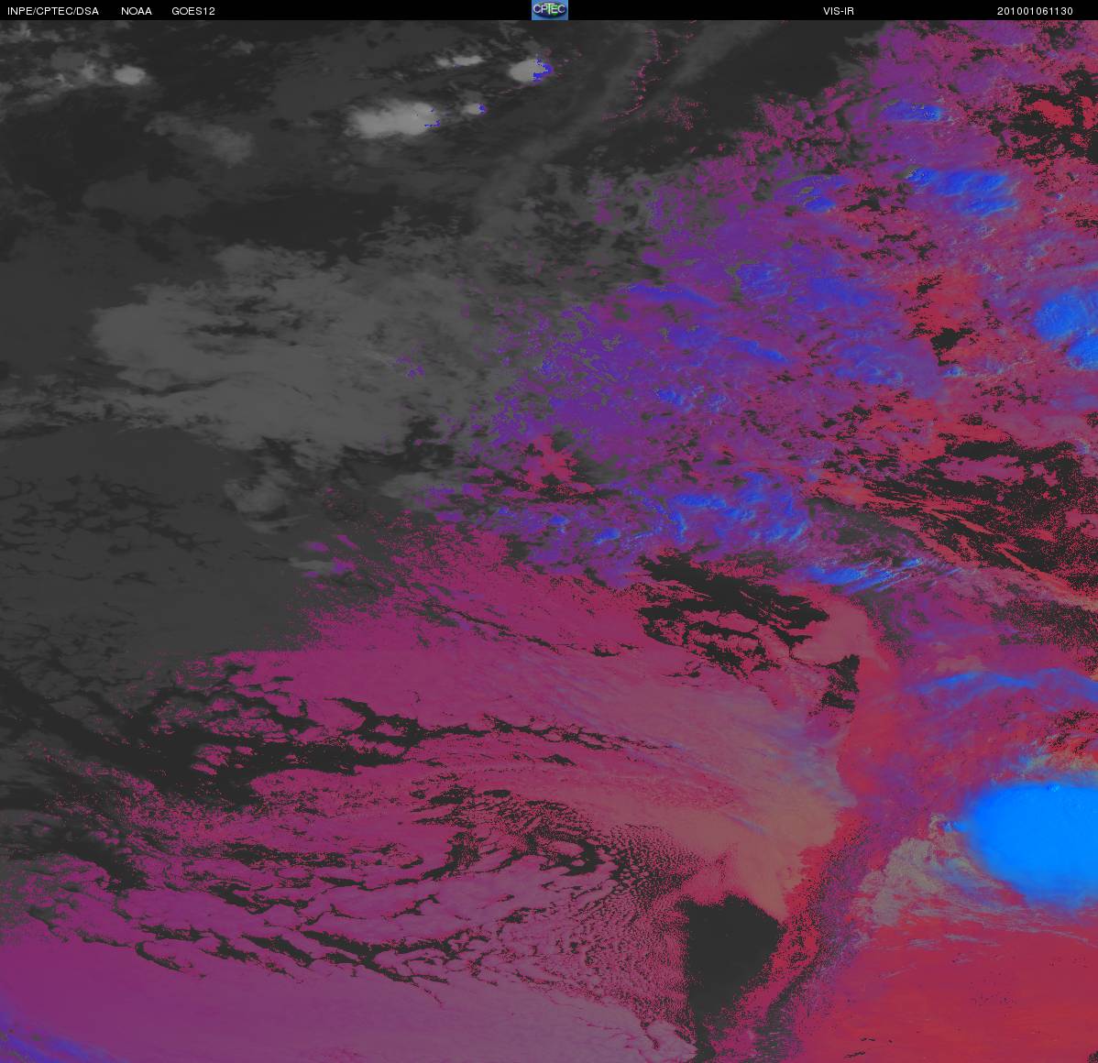
Task: Click the NOAA label in the header
Action: [x=137, y=11]
